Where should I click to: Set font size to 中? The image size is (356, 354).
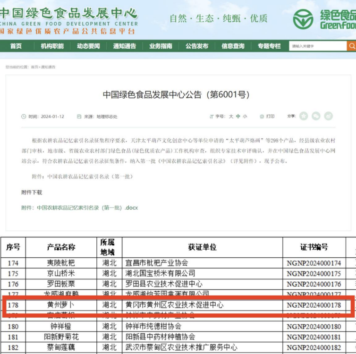point(238,117)
